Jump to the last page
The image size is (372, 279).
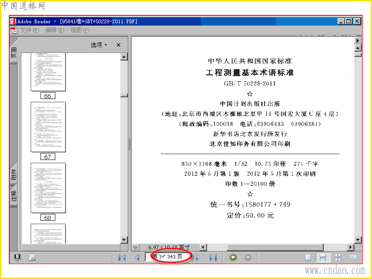pos(213,257)
